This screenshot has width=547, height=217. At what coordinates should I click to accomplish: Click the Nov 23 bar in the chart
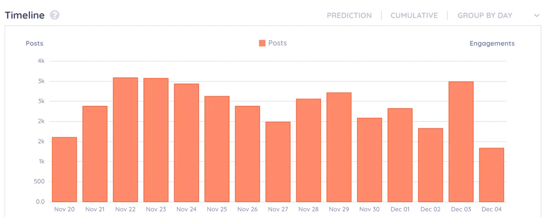[x=156, y=140]
